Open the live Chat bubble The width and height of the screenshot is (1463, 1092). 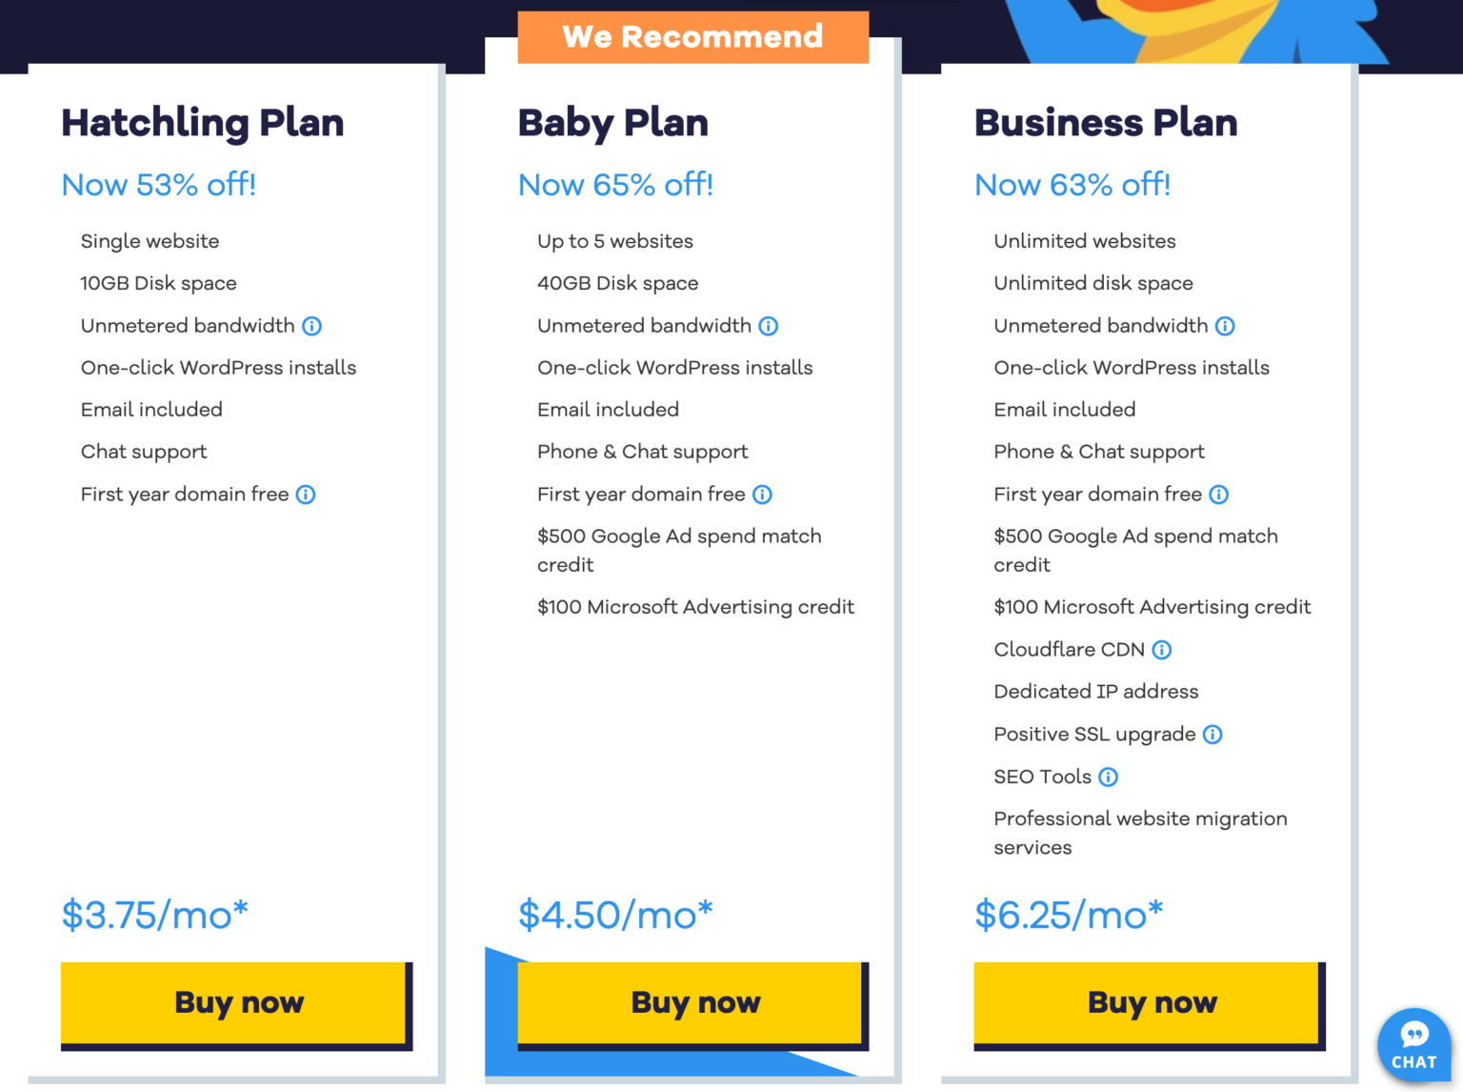(1413, 1044)
